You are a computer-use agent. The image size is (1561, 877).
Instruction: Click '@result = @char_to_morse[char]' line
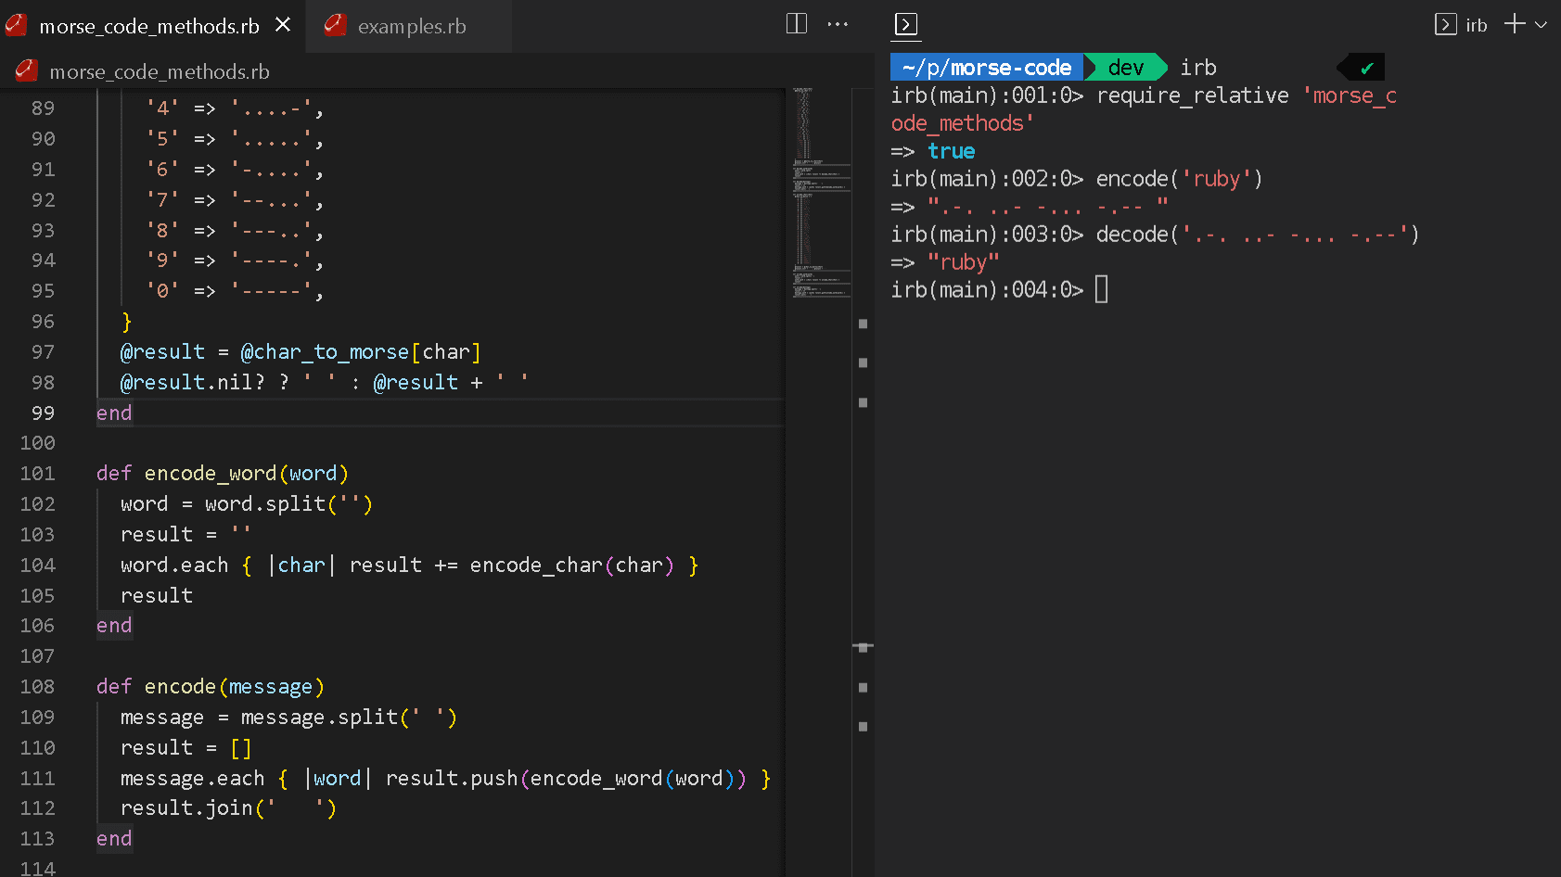pos(301,352)
